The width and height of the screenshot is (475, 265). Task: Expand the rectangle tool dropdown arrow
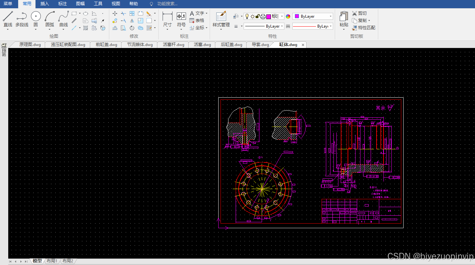pyautogui.click(x=80, y=13)
